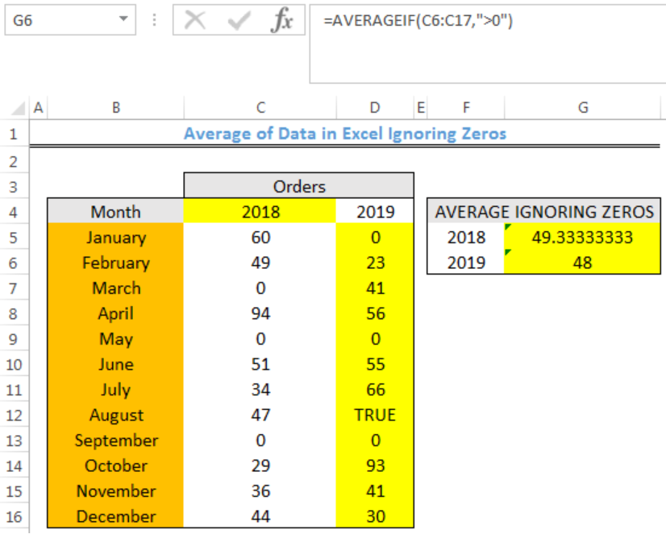666x534 pixels.
Task: Click the Insert Function fx icon
Action: click(x=281, y=20)
